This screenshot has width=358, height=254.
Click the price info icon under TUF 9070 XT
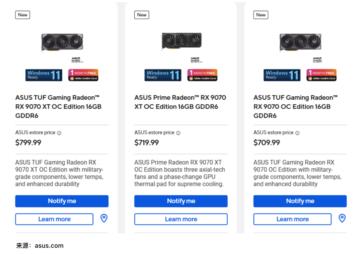coord(59,133)
